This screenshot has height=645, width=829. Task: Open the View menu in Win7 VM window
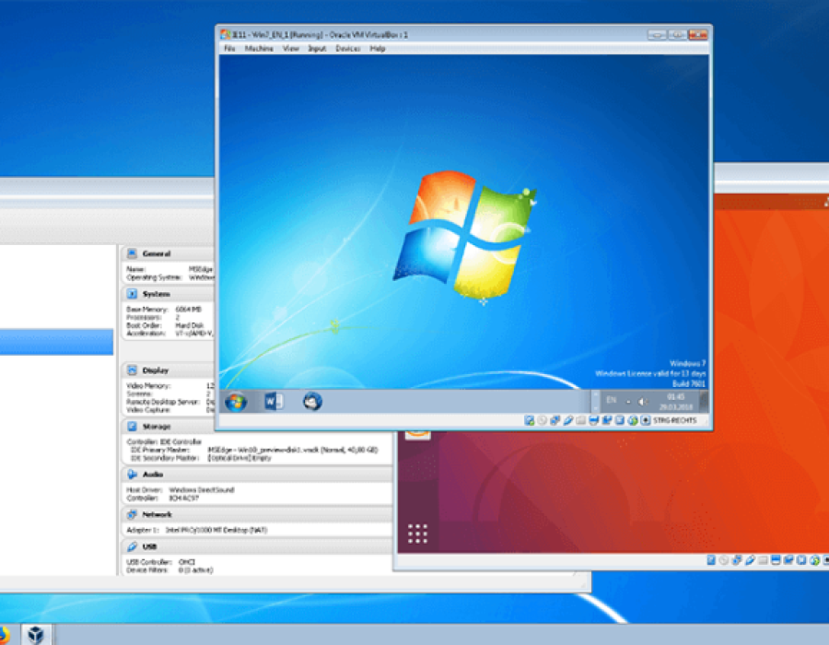point(291,49)
